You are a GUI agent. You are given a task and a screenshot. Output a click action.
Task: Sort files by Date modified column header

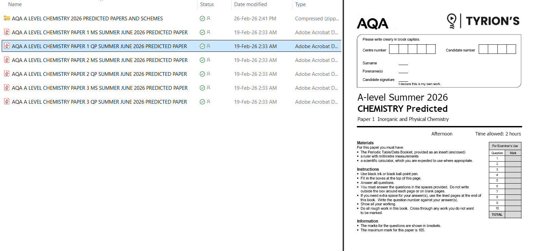tap(250, 4)
